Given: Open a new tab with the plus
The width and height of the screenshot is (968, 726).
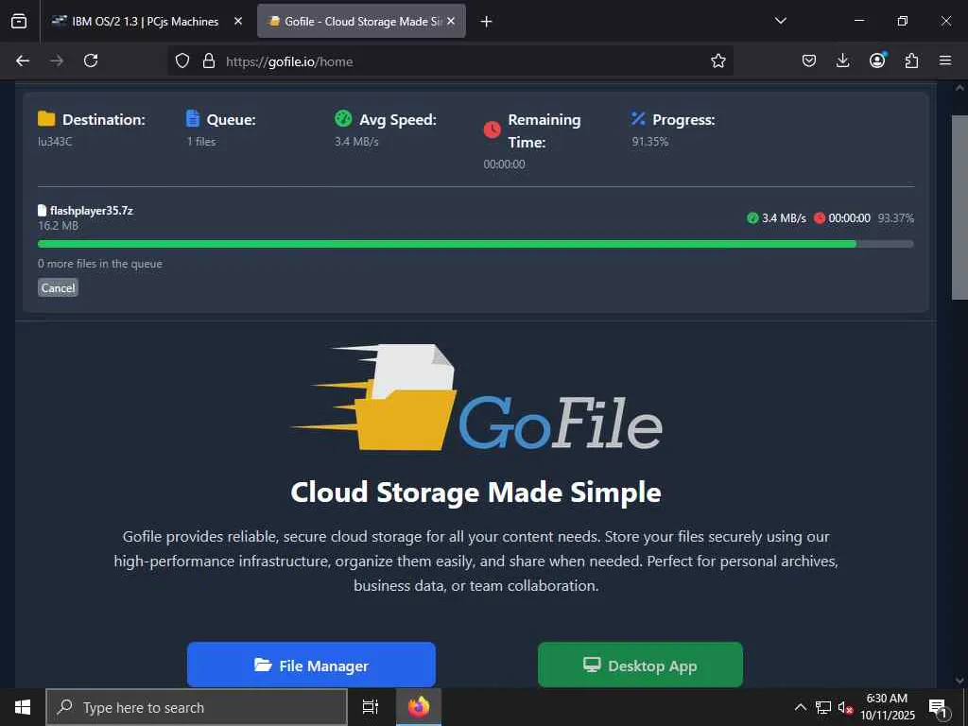Looking at the screenshot, I should click(487, 21).
